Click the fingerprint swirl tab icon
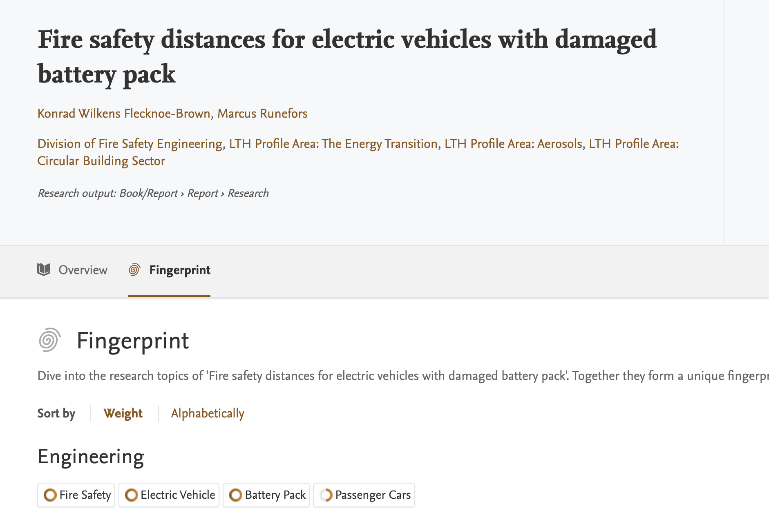This screenshot has width=769, height=522. [x=134, y=270]
